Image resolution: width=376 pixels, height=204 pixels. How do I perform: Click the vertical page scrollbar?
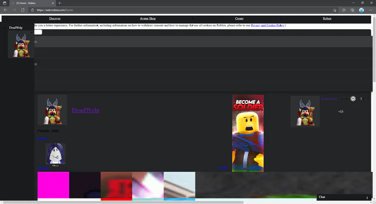[374, 49]
